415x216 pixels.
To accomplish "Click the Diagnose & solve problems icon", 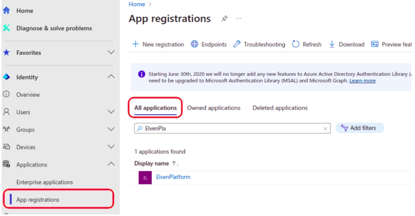I will pyautogui.click(x=6, y=28).
